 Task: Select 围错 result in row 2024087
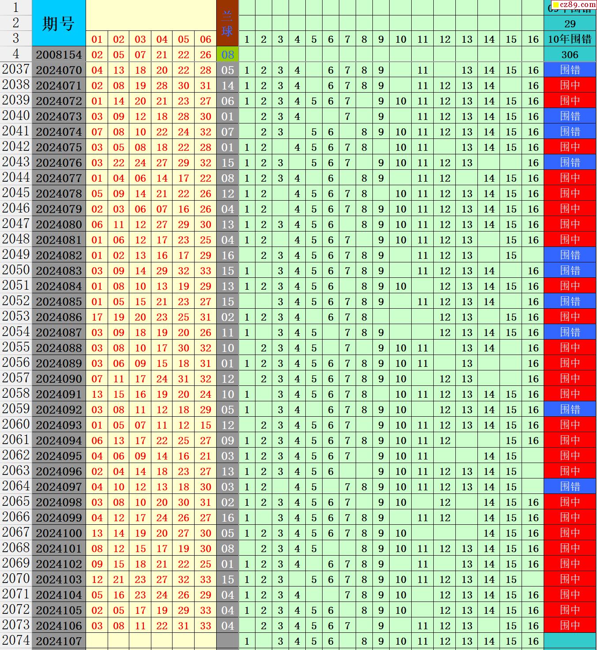pos(570,332)
